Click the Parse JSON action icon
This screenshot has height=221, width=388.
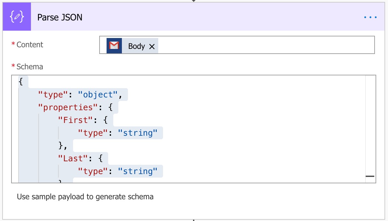click(x=17, y=17)
